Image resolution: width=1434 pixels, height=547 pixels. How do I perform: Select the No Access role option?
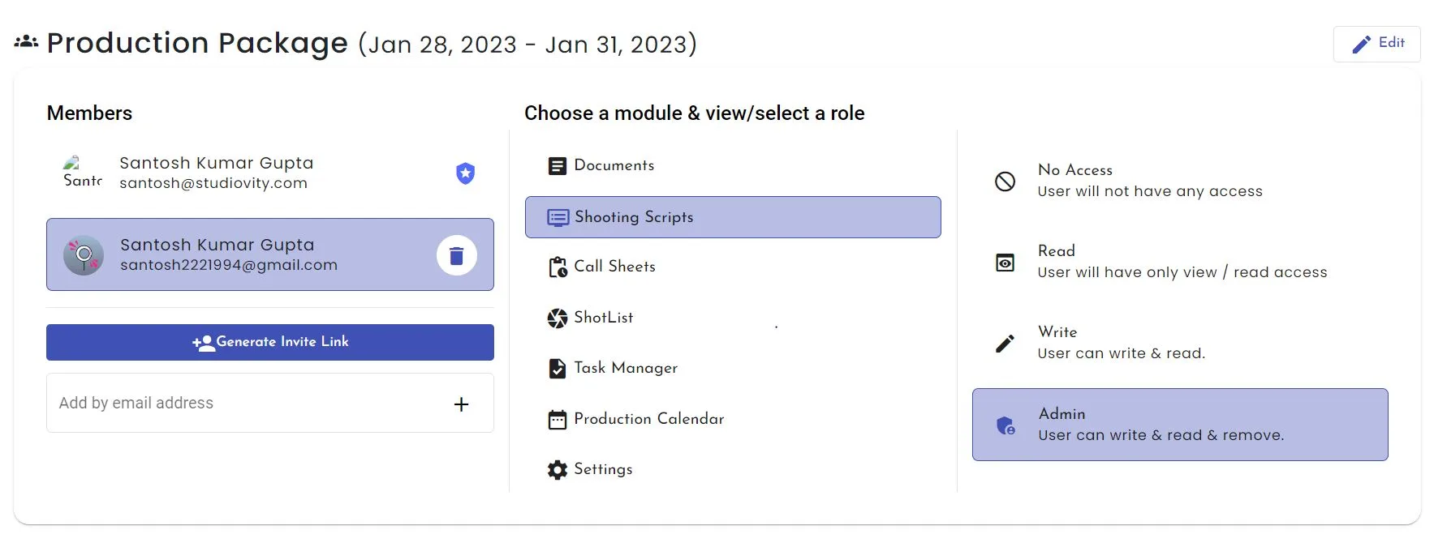coord(1149,181)
